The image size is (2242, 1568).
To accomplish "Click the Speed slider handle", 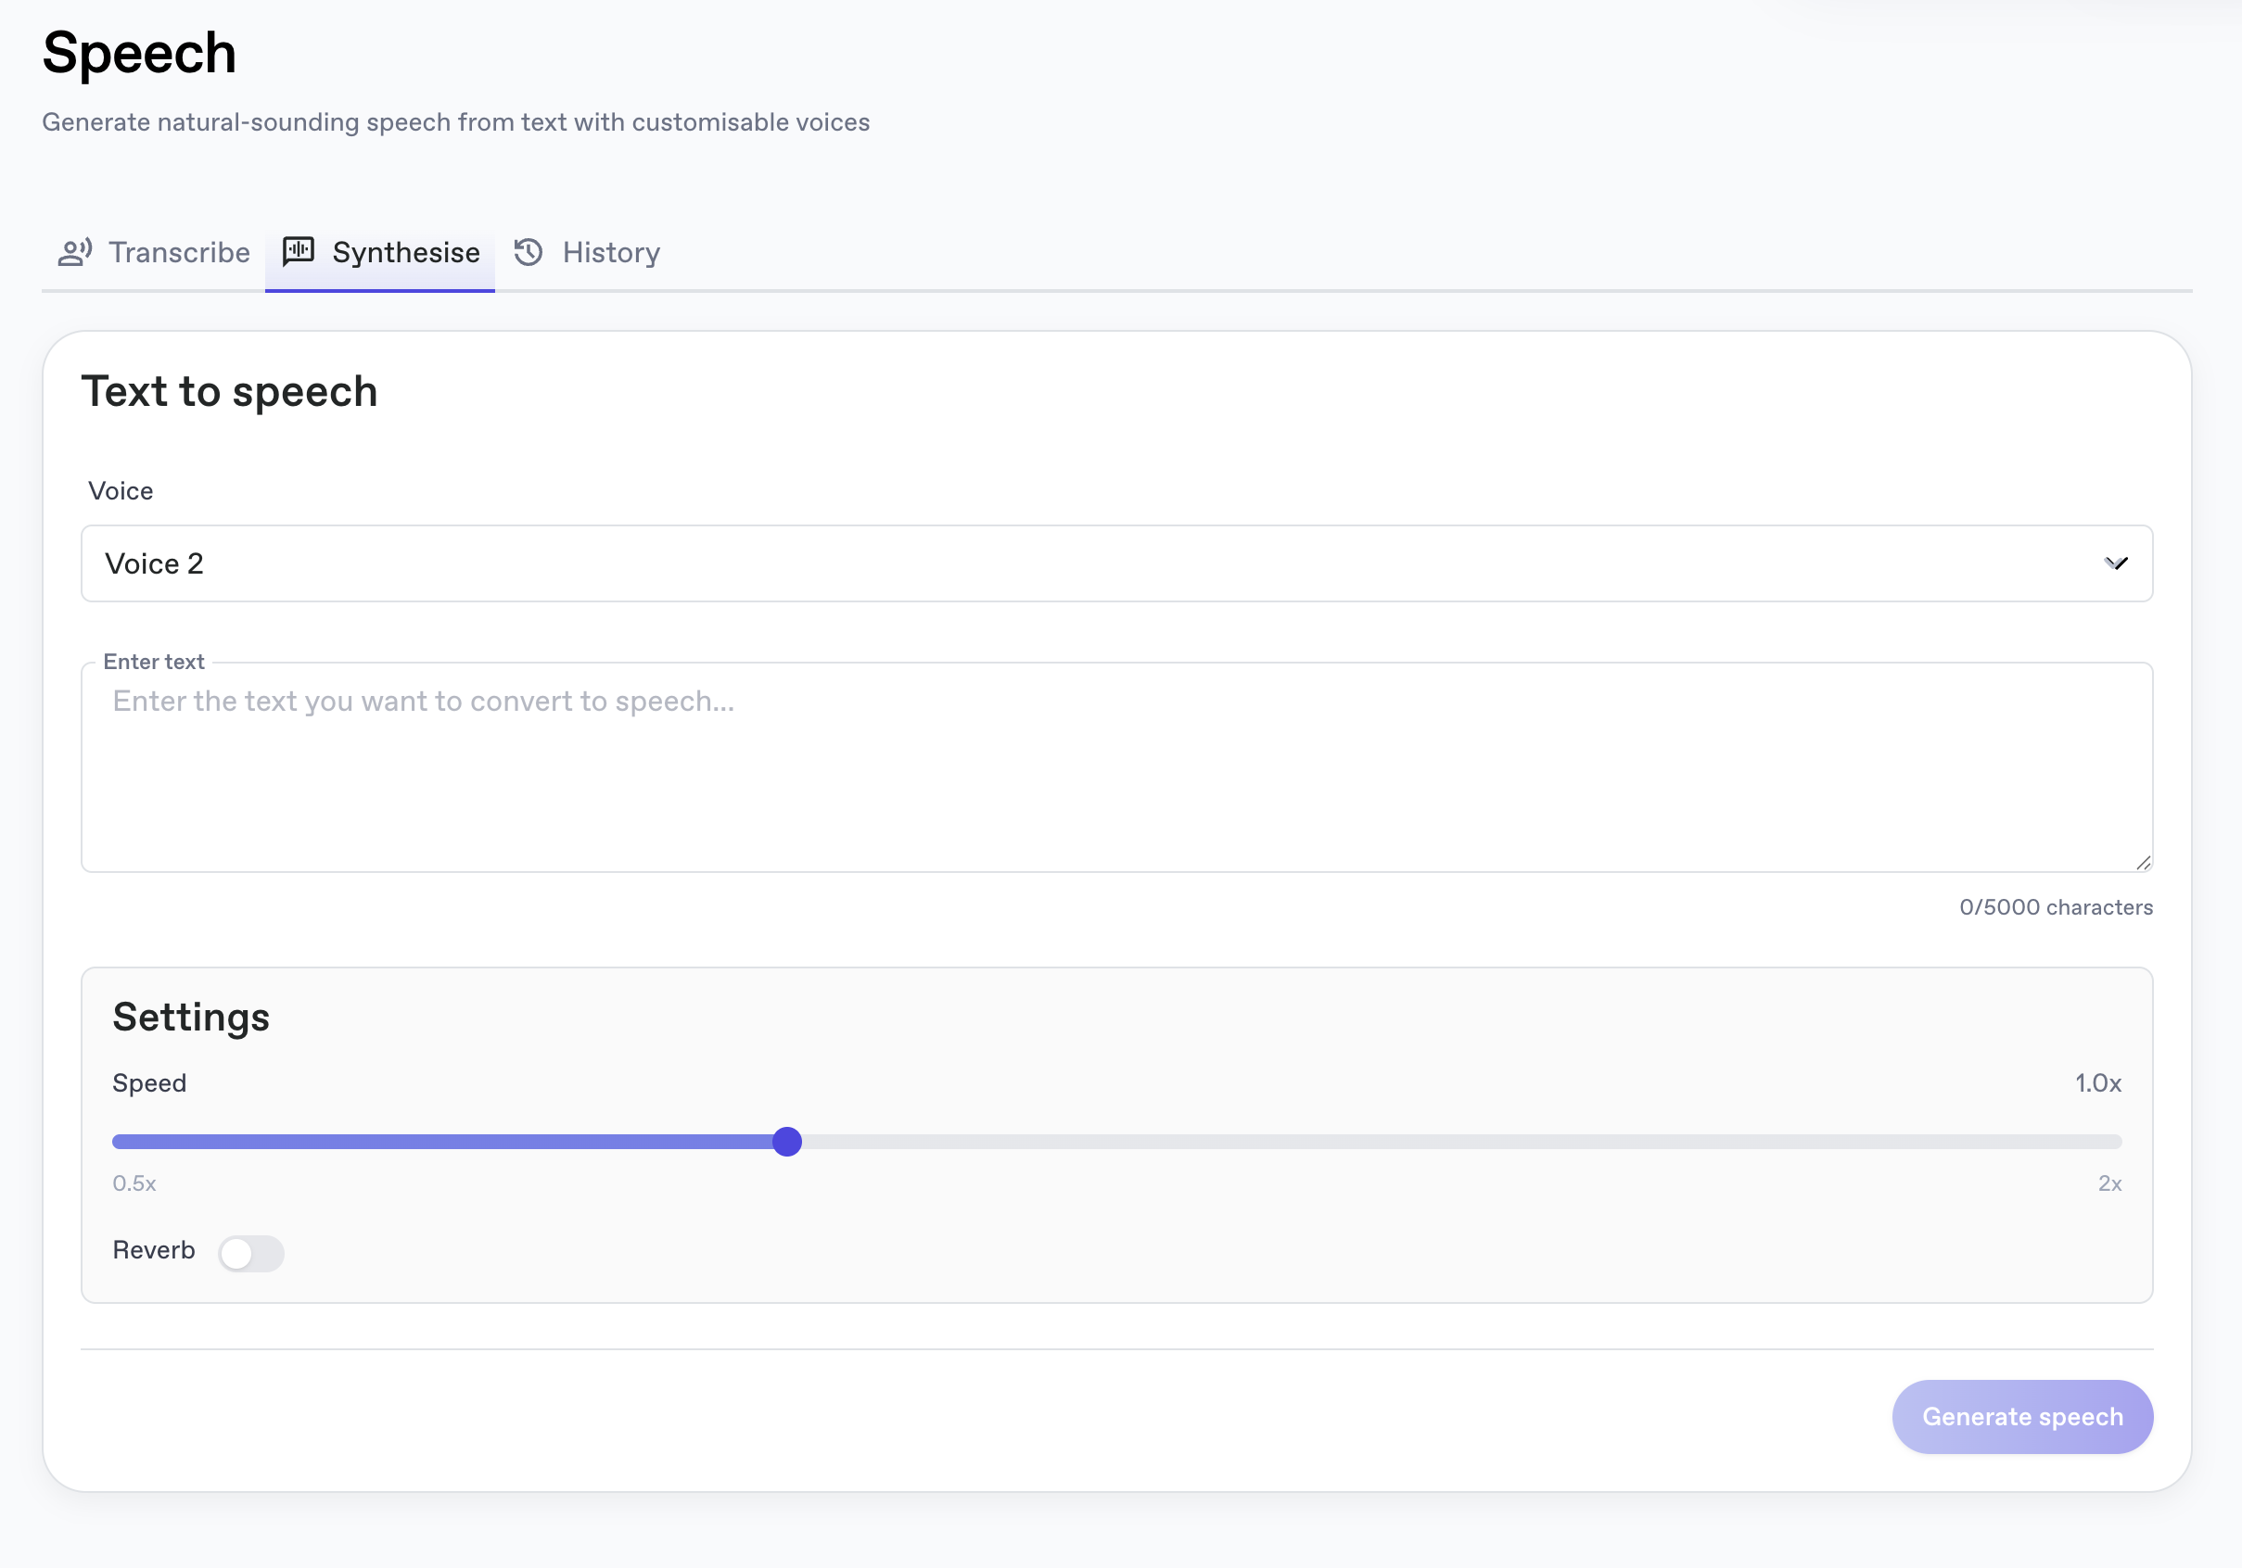I will (x=787, y=1142).
